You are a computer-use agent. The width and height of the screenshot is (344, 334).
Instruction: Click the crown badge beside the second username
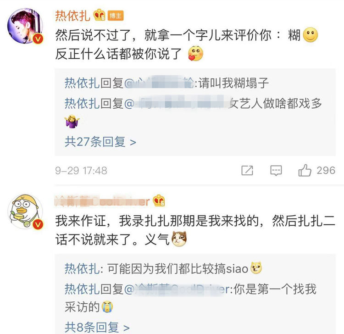click(159, 200)
